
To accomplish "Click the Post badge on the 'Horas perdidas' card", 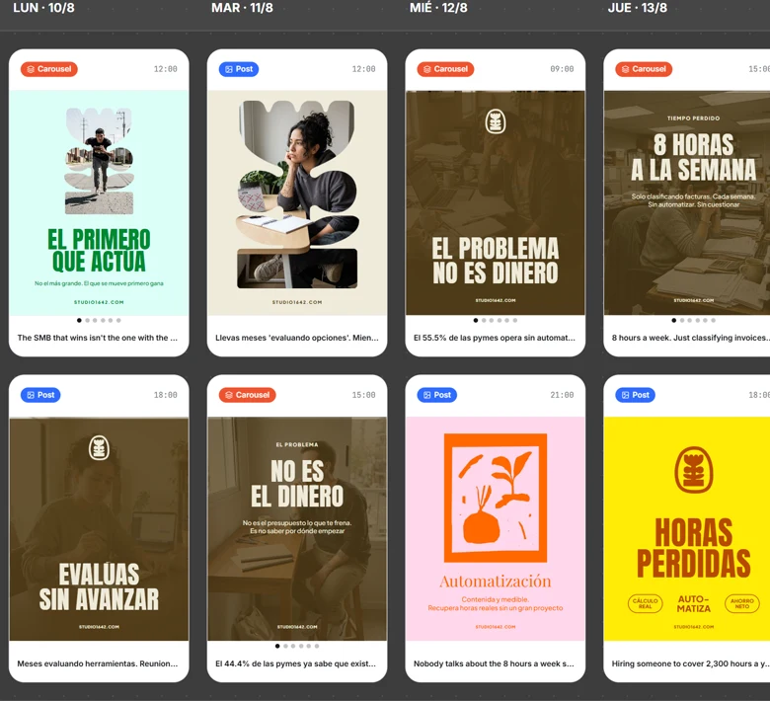I will tap(635, 395).
